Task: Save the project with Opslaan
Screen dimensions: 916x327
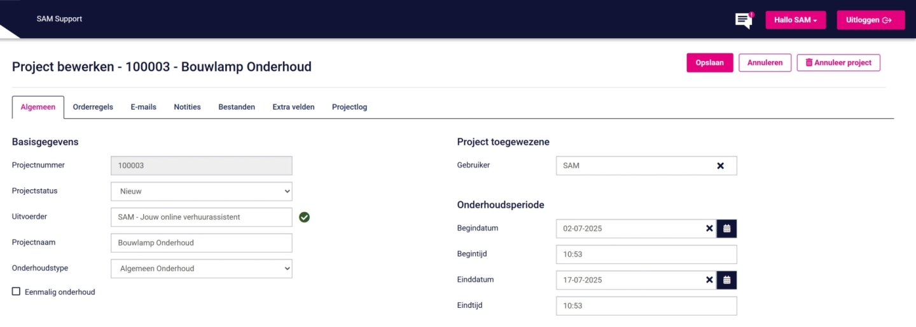Action: pos(709,63)
